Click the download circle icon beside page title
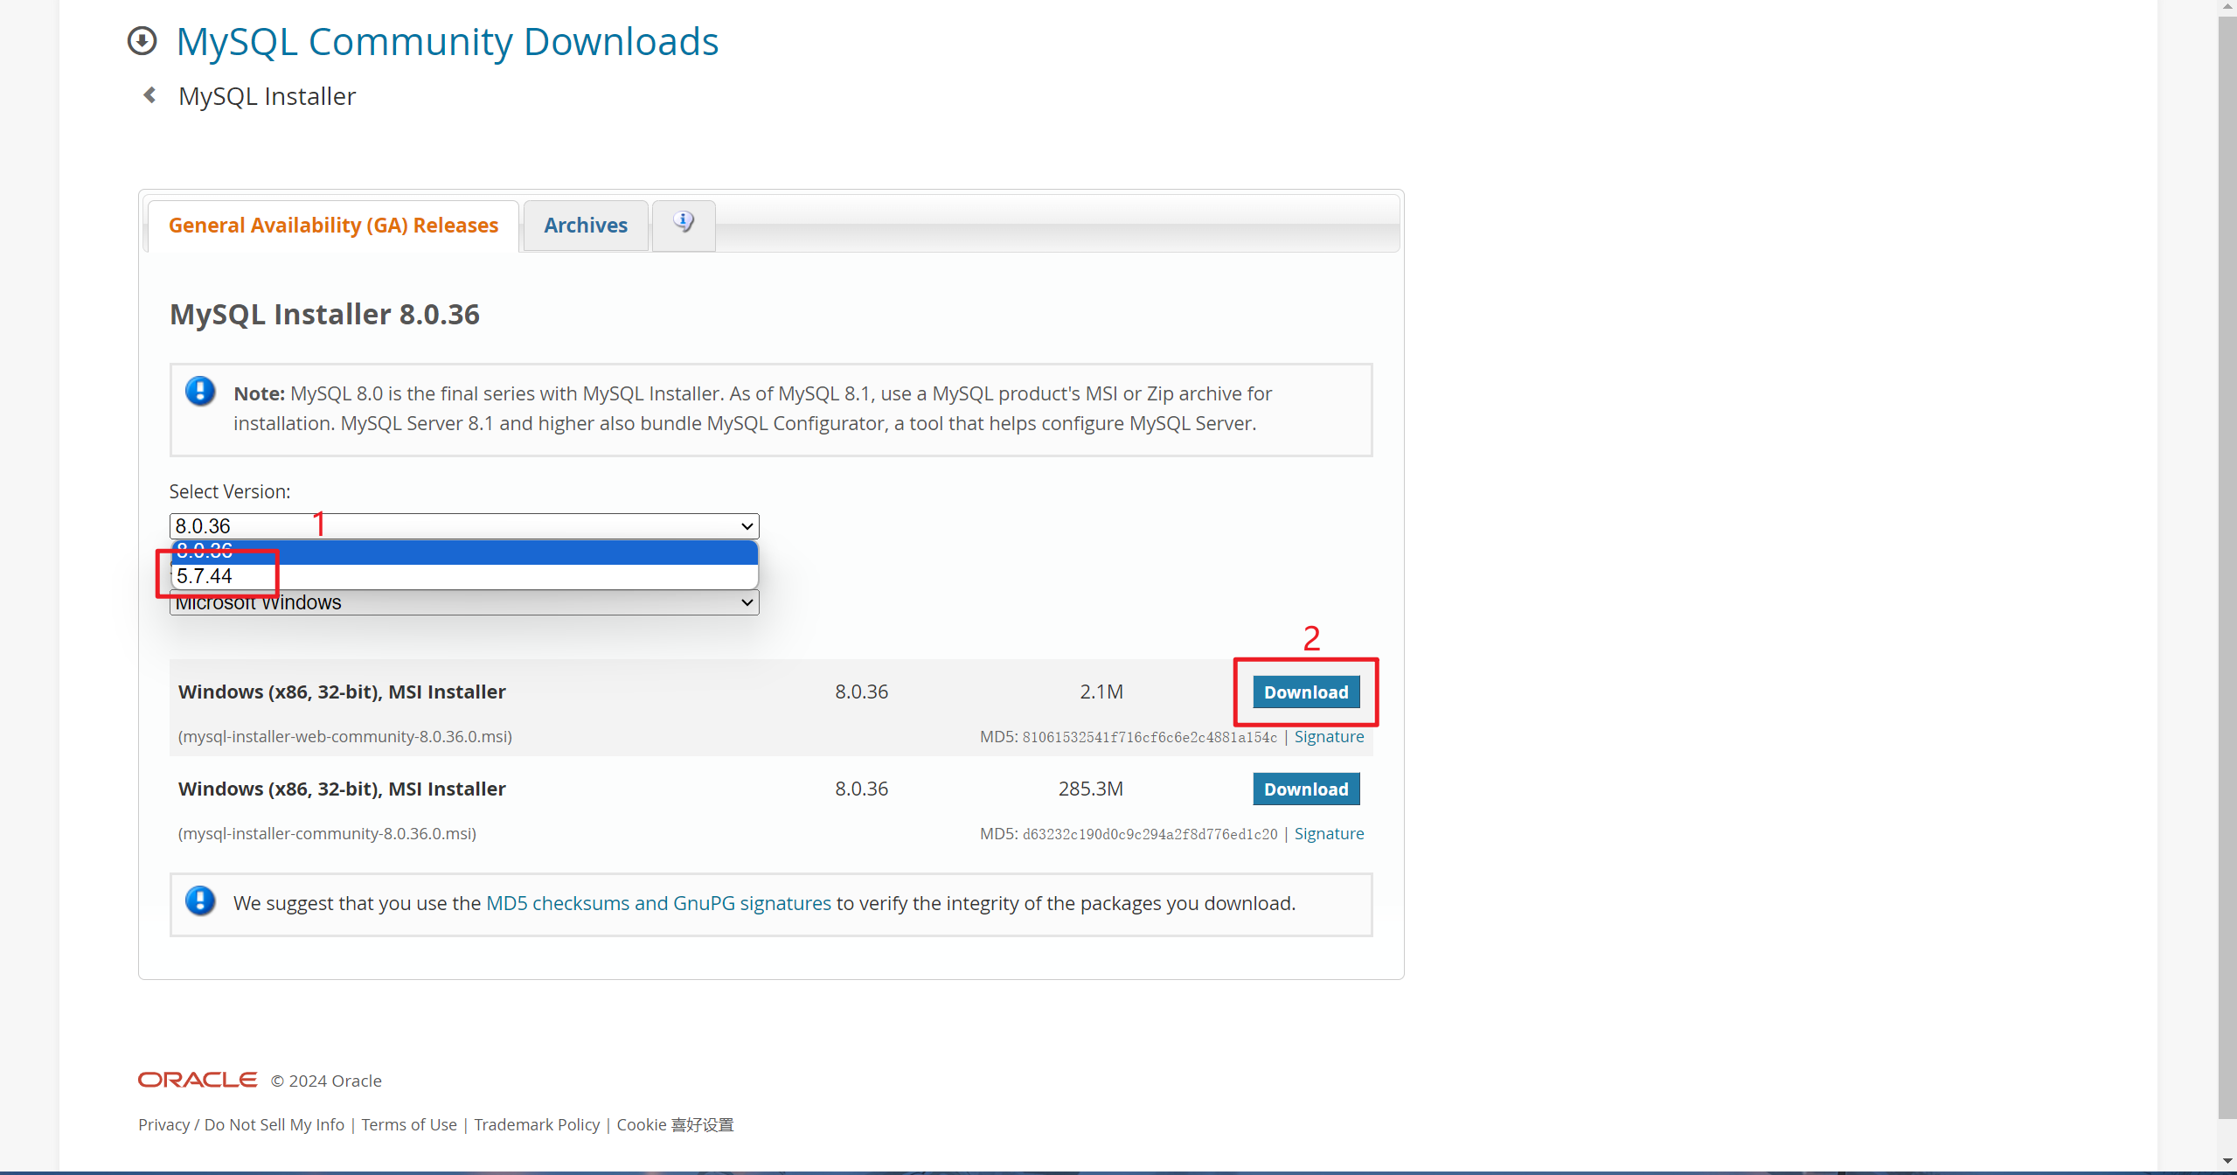The image size is (2237, 1175). [142, 41]
